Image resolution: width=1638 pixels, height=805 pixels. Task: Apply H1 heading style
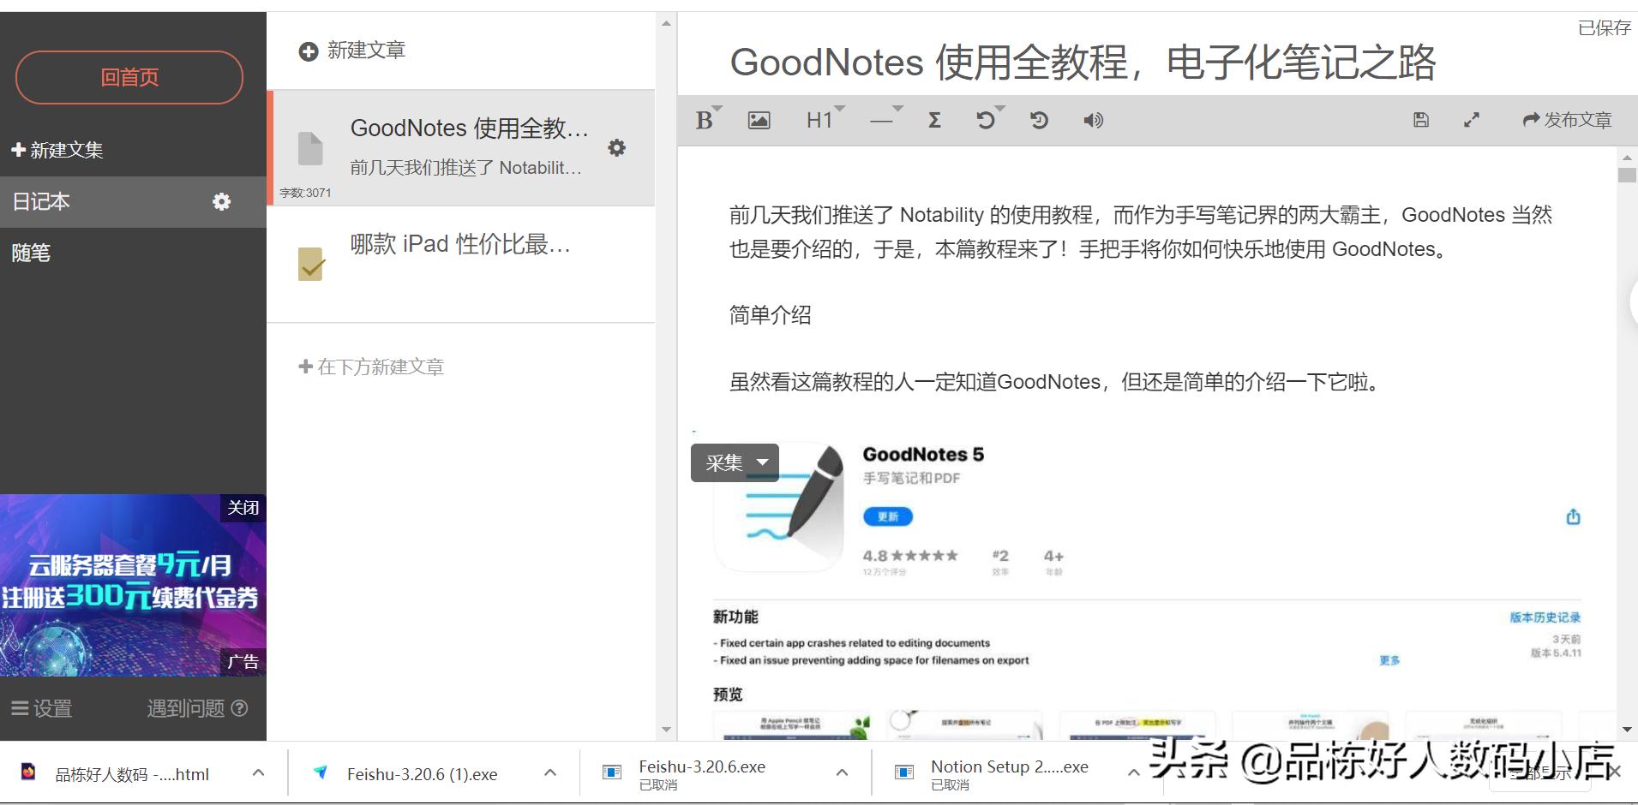point(819,120)
